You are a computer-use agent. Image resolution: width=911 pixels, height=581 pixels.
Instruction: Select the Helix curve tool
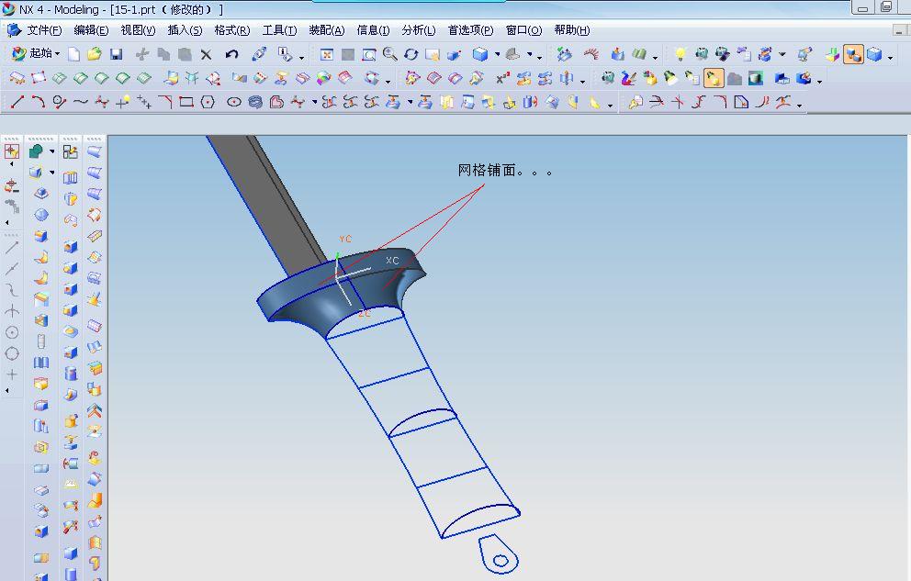(255, 102)
